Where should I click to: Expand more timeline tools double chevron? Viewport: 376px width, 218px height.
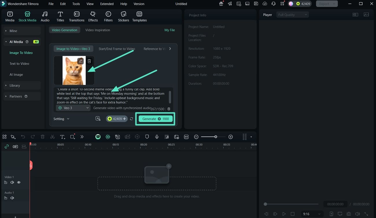click(82, 137)
